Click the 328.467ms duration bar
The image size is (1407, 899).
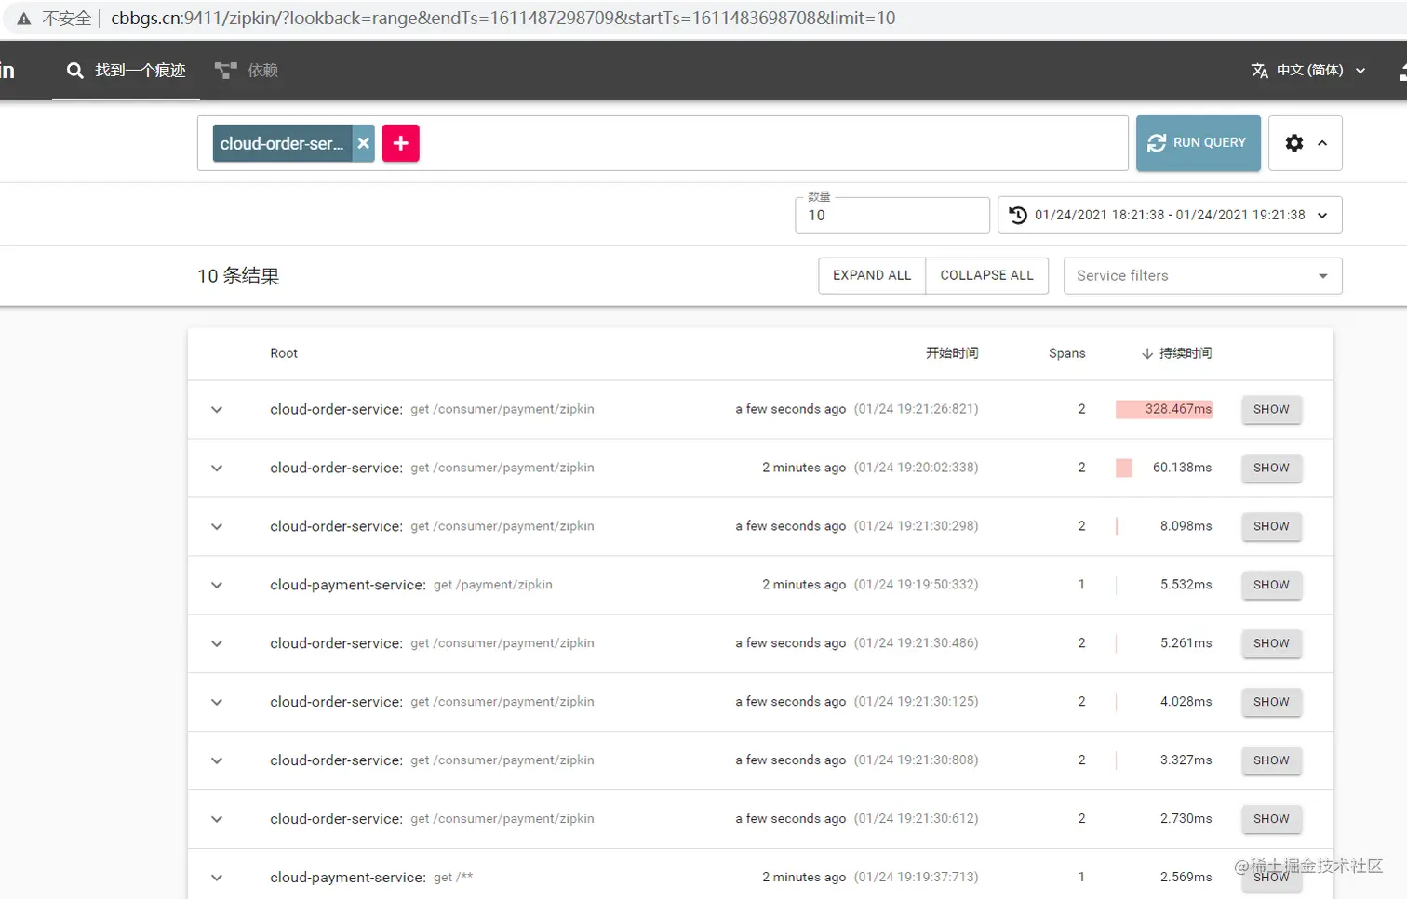1164,409
